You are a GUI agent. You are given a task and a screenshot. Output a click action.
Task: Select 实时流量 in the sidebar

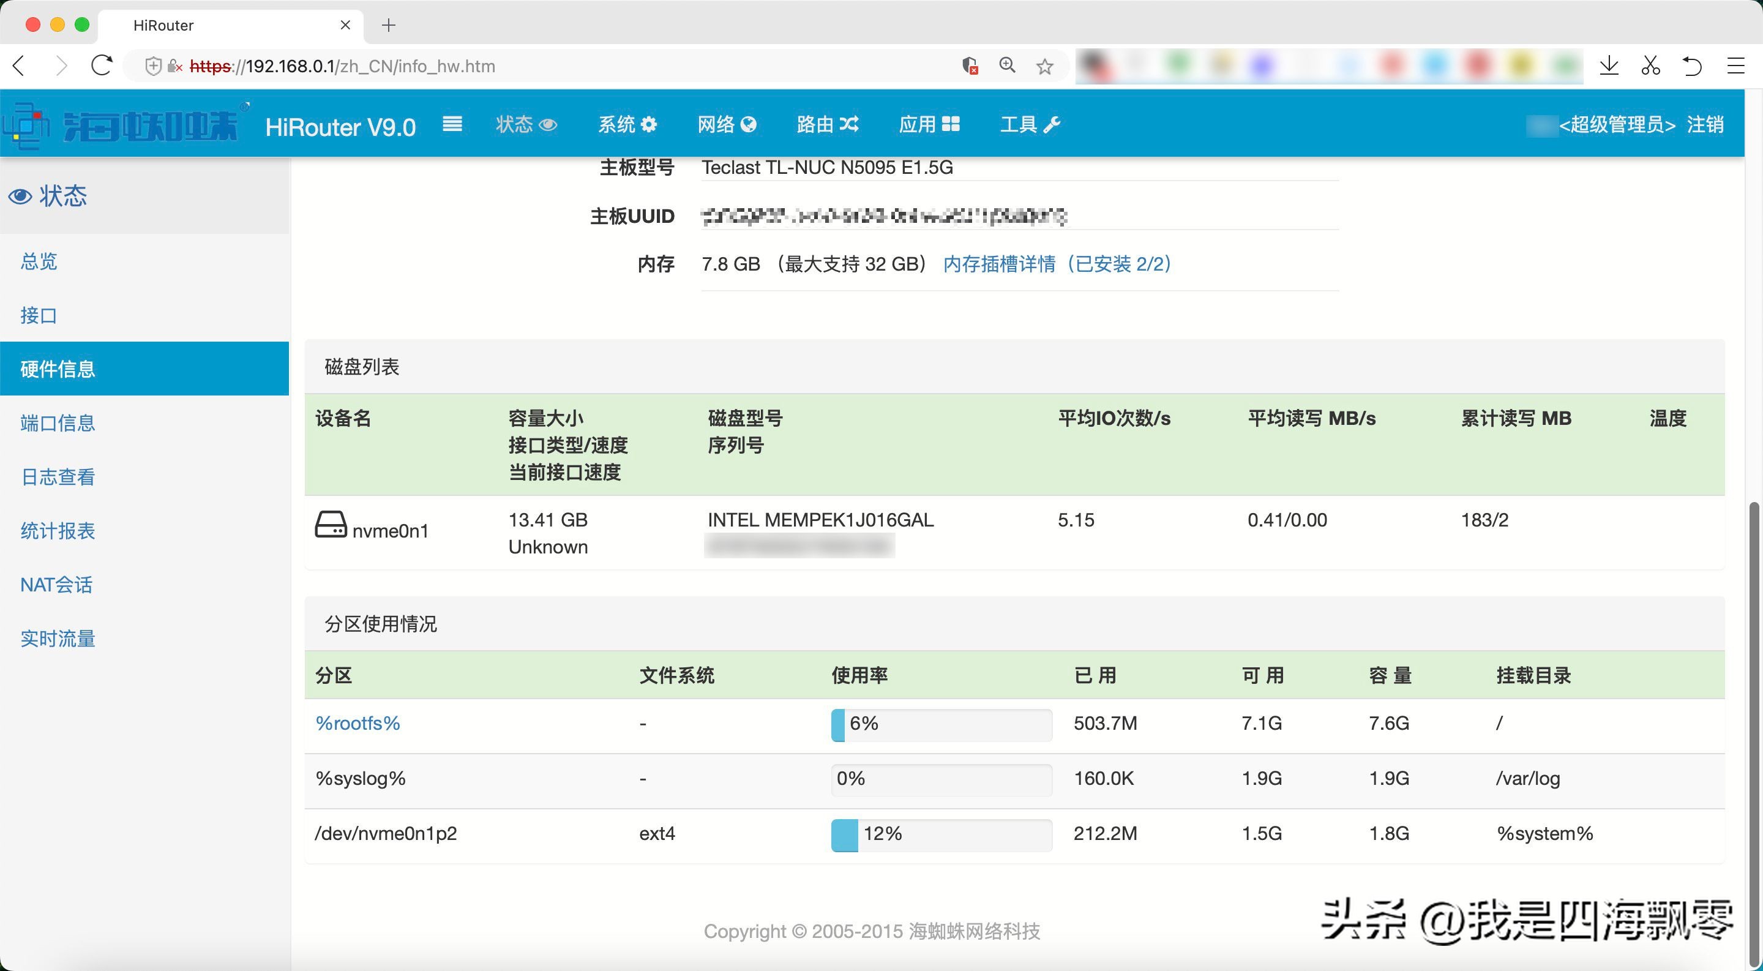click(58, 638)
